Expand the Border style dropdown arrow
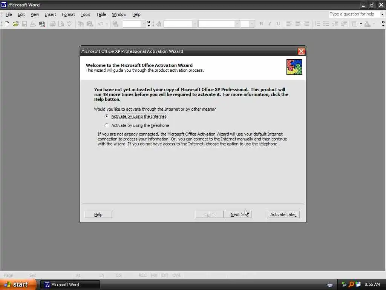386x290 pixels. 361,24
